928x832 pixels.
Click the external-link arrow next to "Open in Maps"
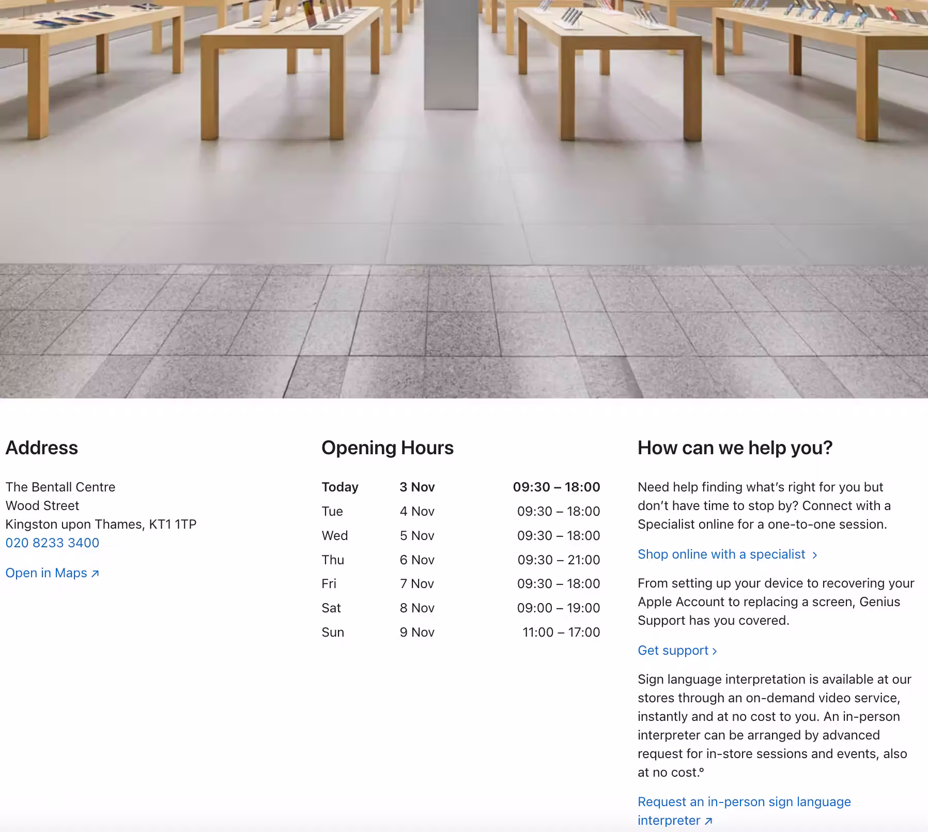pyautogui.click(x=95, y=573)
